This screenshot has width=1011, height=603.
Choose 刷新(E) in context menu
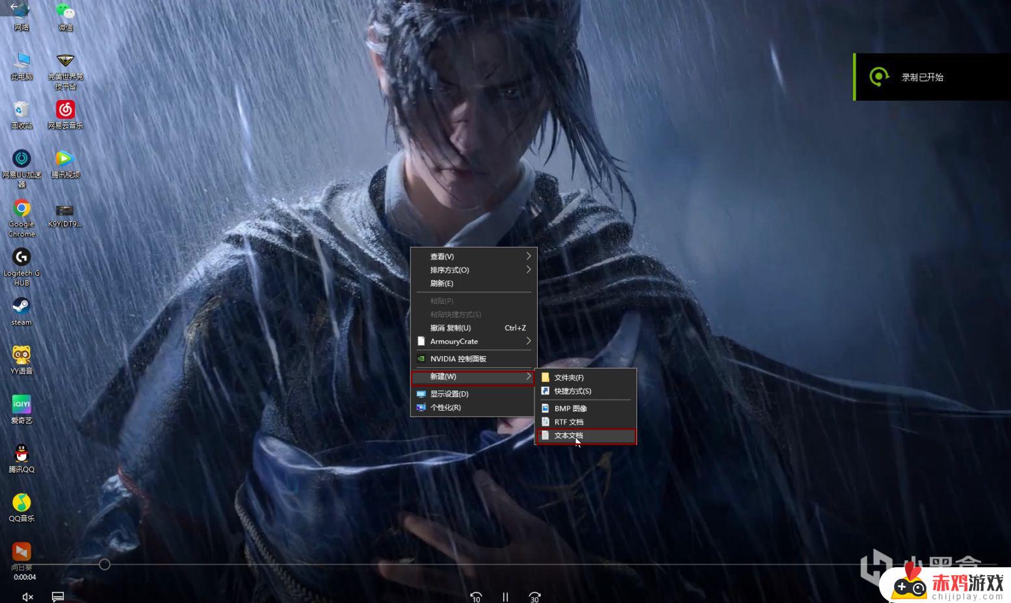click(473, 283)
